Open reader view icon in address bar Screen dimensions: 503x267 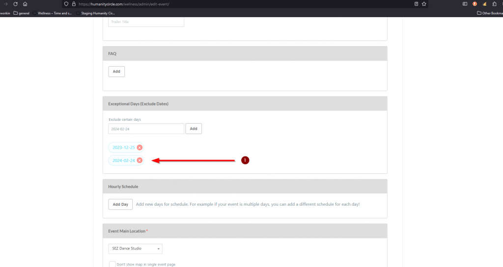(416, 4)
